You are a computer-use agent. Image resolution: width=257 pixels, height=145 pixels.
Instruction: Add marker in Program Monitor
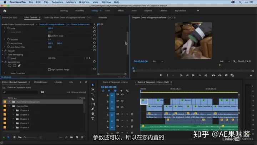tap(161, 75)
